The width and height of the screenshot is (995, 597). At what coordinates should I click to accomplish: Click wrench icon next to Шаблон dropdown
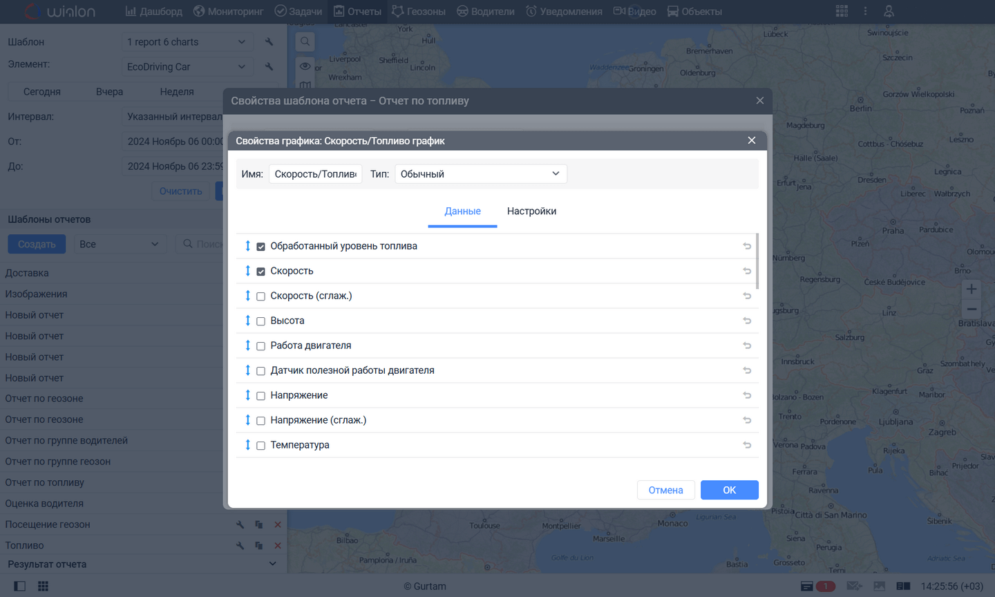pyautogui.click(x=269, y=42)
